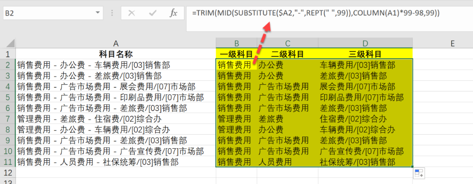
Task: Select cell A5 containing 印刷品费用/[07]市场部
Action: point(116,97)
